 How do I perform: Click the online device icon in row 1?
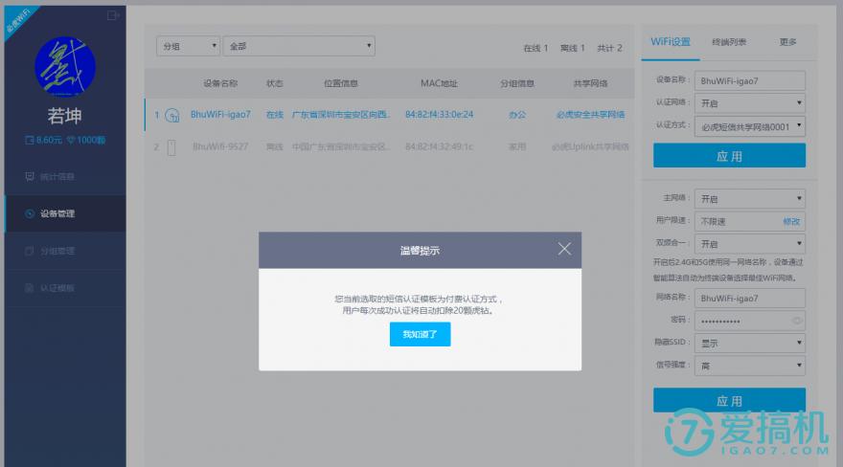point(172,115)
